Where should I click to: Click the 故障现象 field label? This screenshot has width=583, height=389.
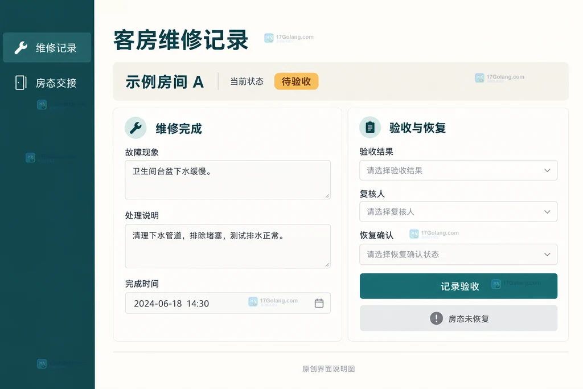tap(142, 152)
